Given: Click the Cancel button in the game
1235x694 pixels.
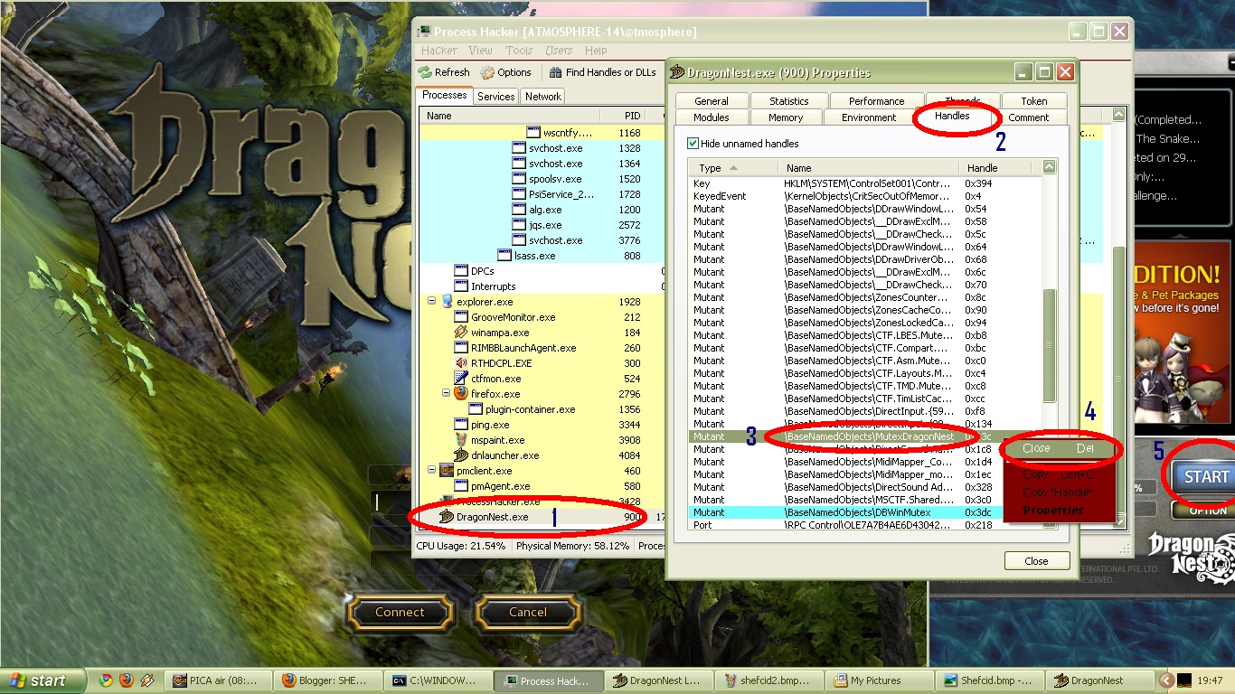Looking at the screenshot, I should click(528, 612).
